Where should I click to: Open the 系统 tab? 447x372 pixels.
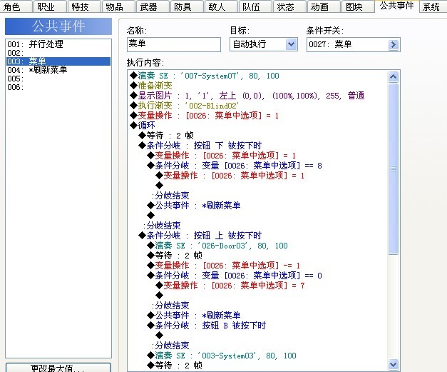433,6
